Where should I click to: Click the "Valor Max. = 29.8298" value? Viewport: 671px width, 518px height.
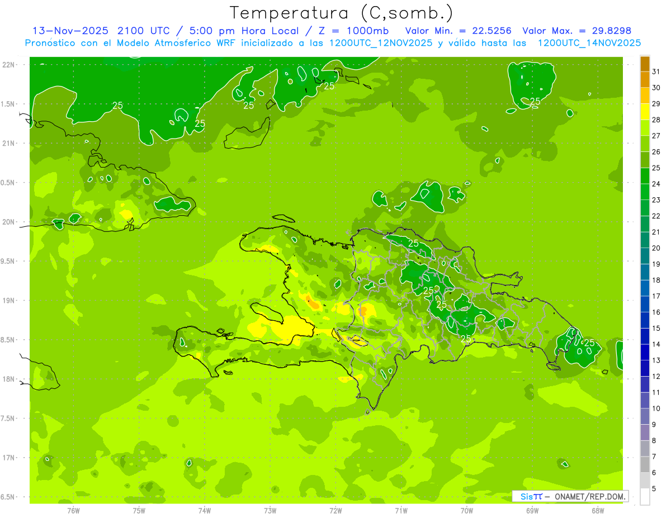coord(577,31)
